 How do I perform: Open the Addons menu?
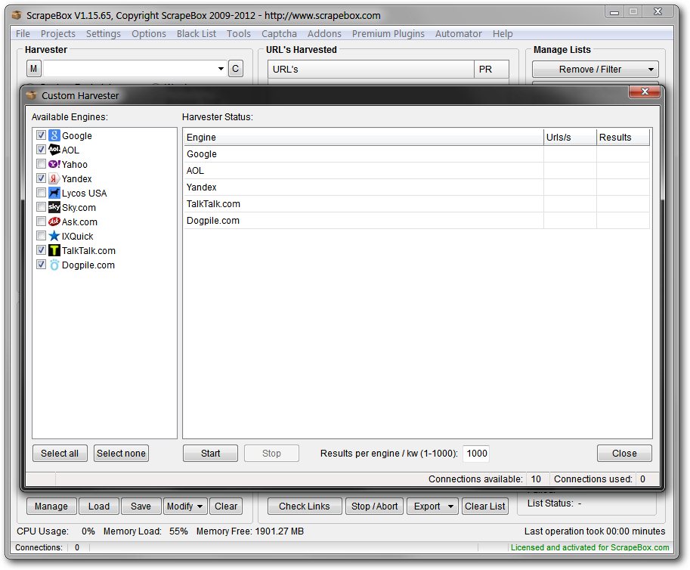click(x=324, y=34)
